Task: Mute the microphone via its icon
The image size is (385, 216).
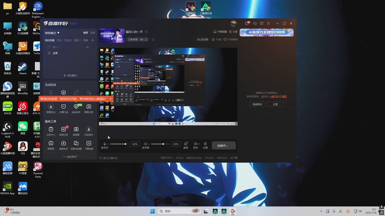Action: coord(104,144)
